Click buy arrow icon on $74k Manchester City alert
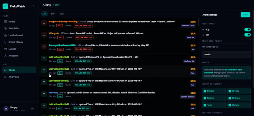Screen dimensions: 254x116 tap(44, 82)
